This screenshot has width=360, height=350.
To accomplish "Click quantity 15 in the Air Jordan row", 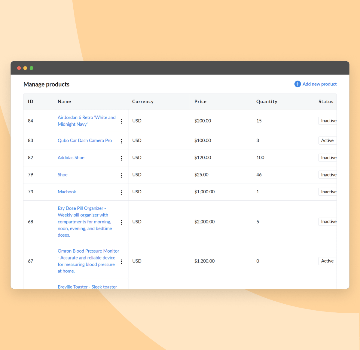I will [x=259, y=121].
